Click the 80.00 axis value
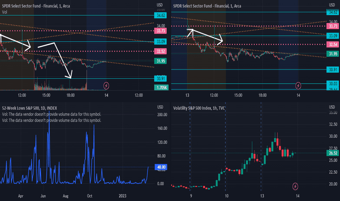The image size is (340, 201). click(x=162, y=156)
